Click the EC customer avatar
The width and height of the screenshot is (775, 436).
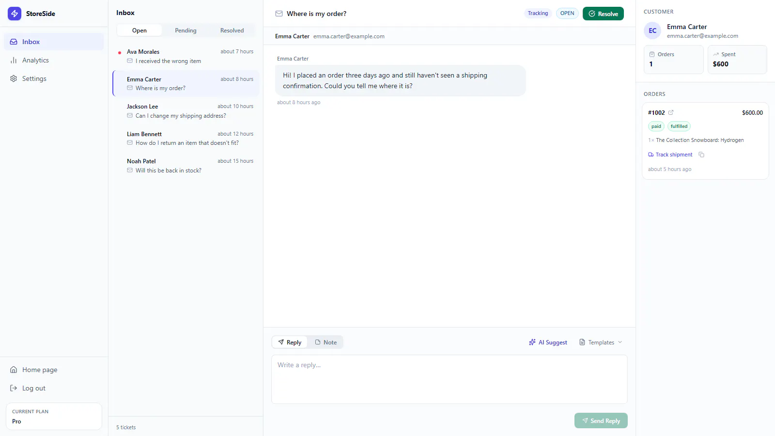pyautogui.click(x=652, y=31)
